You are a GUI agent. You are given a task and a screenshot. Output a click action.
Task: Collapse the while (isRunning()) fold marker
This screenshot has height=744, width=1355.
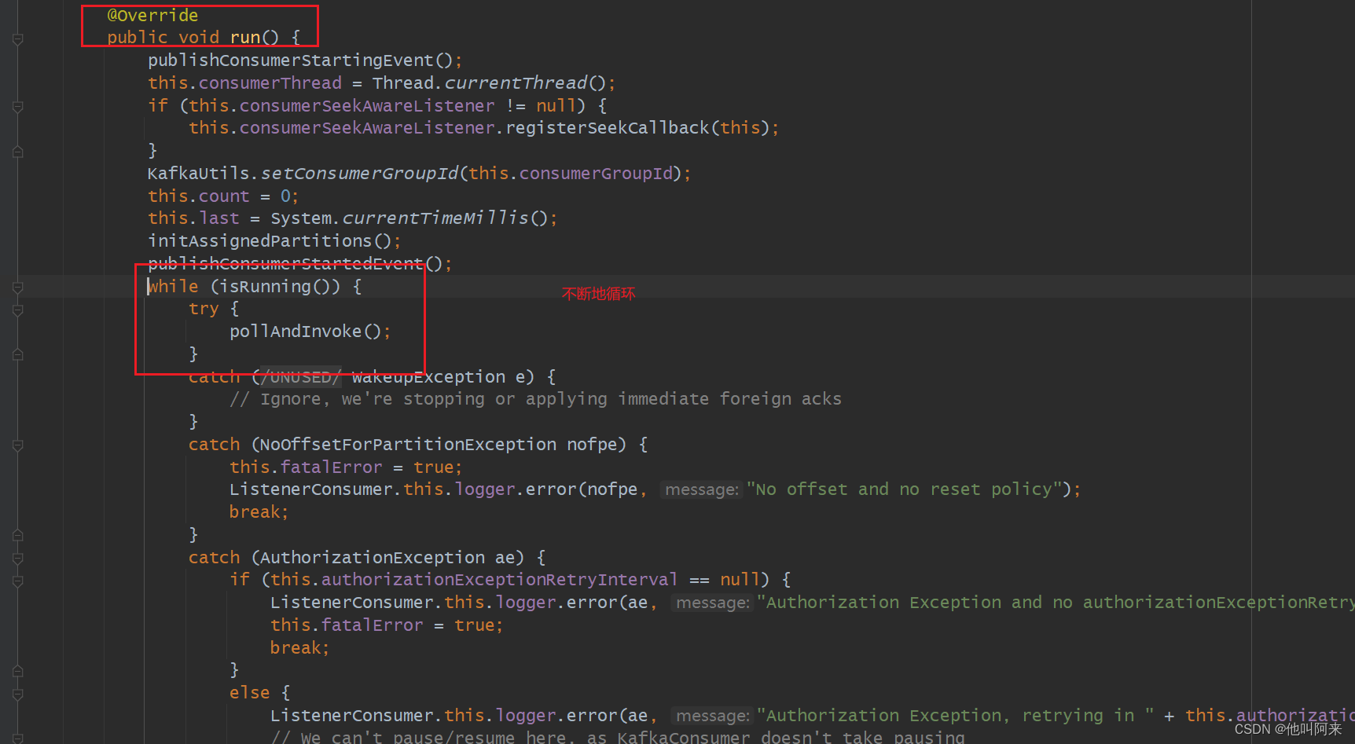17,288
